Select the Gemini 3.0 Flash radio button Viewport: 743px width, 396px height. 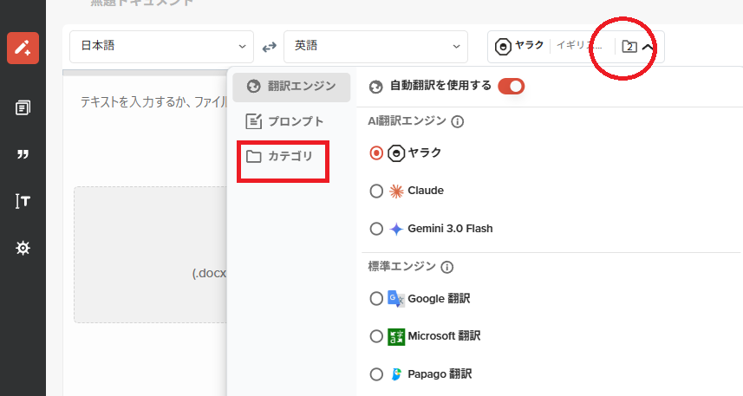point(376,229)
